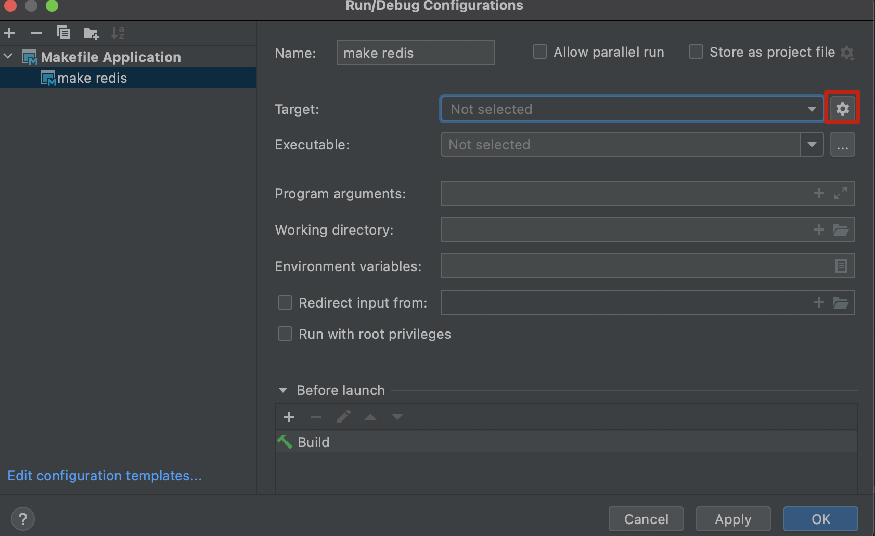This screenshot has height=536, width=875.
Task: Open the Executable dropdown arrow
Action: click(x=812, y=145)
